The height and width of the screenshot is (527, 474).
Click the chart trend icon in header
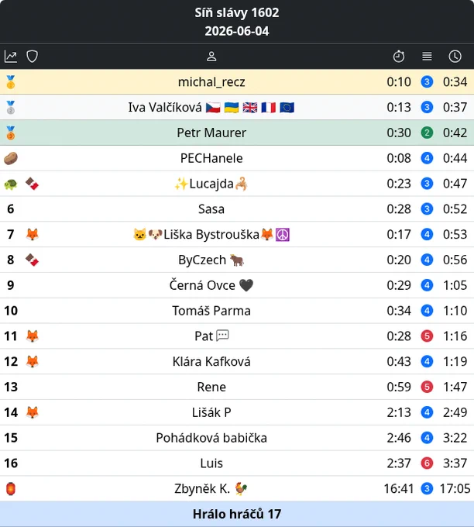click(11, 57)
